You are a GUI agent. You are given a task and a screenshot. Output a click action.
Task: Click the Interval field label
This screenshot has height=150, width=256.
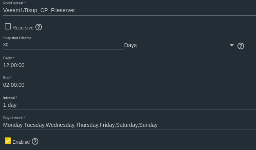point(10,98)
